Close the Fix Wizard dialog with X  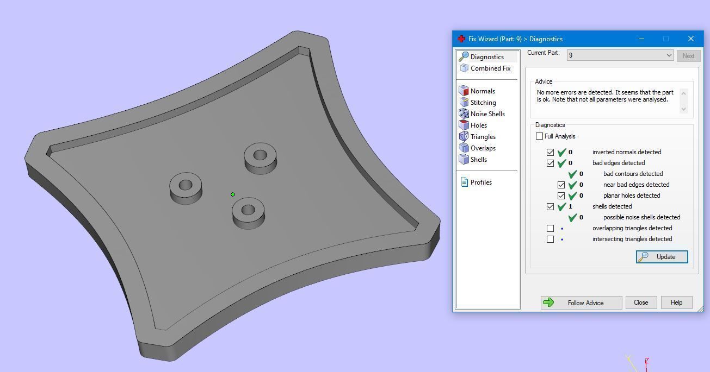pyautogui.click(x=691, y=39)
